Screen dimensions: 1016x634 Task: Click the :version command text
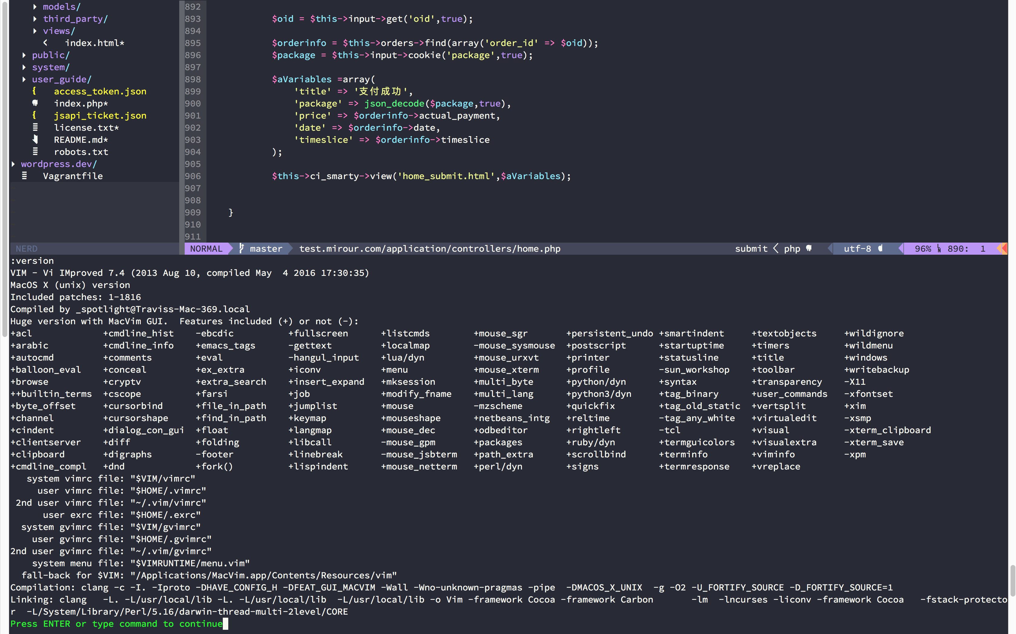(x=32, y=261)
